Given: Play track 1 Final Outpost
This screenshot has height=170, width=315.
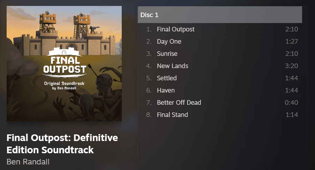Looking at the screenshot, I should (x=220, y=29).
